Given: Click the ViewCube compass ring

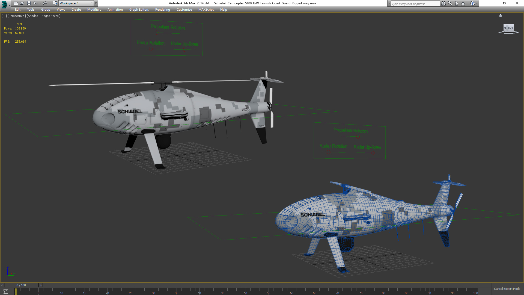Looking at the screenshot, I should click(508, 33).
